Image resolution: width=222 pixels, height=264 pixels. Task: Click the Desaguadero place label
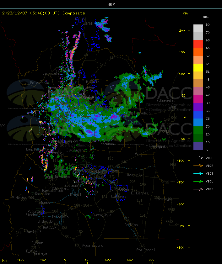coord(140,113)
